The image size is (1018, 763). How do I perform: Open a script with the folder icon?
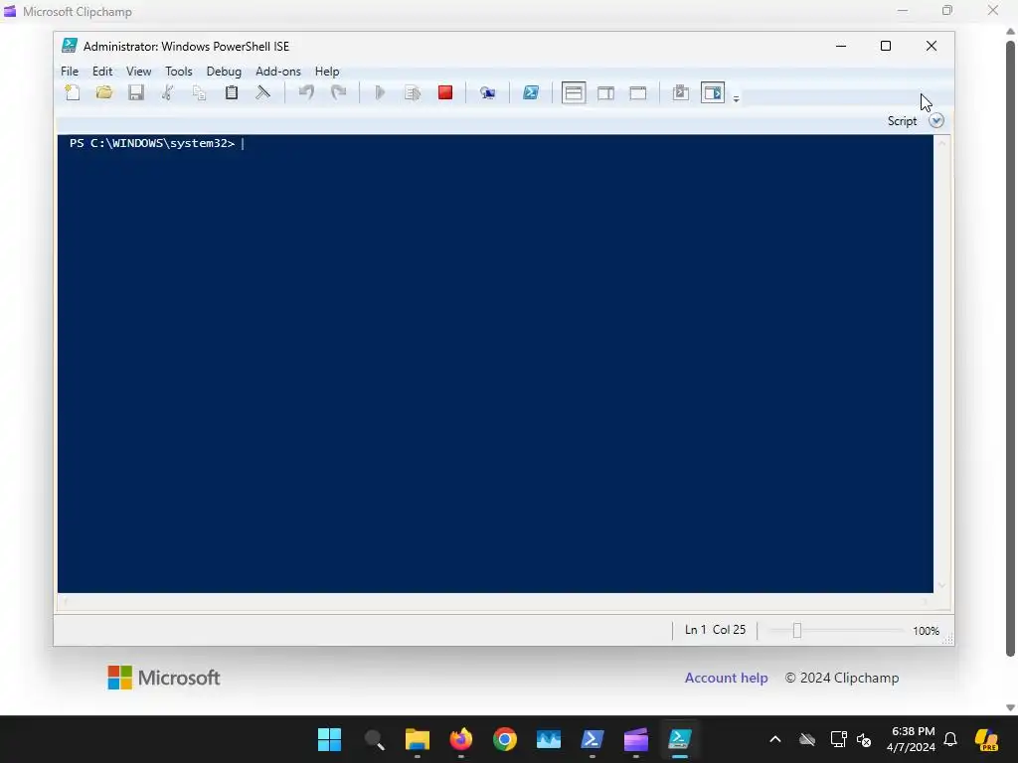103,92
